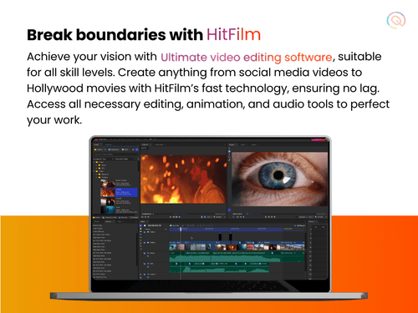Open the Templates button in the media panel
The height and width of the screenshot is (313, 418).
pos(114,149)
